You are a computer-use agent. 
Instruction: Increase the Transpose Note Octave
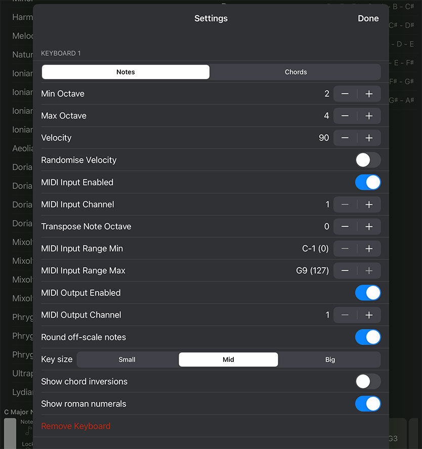coord(368,227)
